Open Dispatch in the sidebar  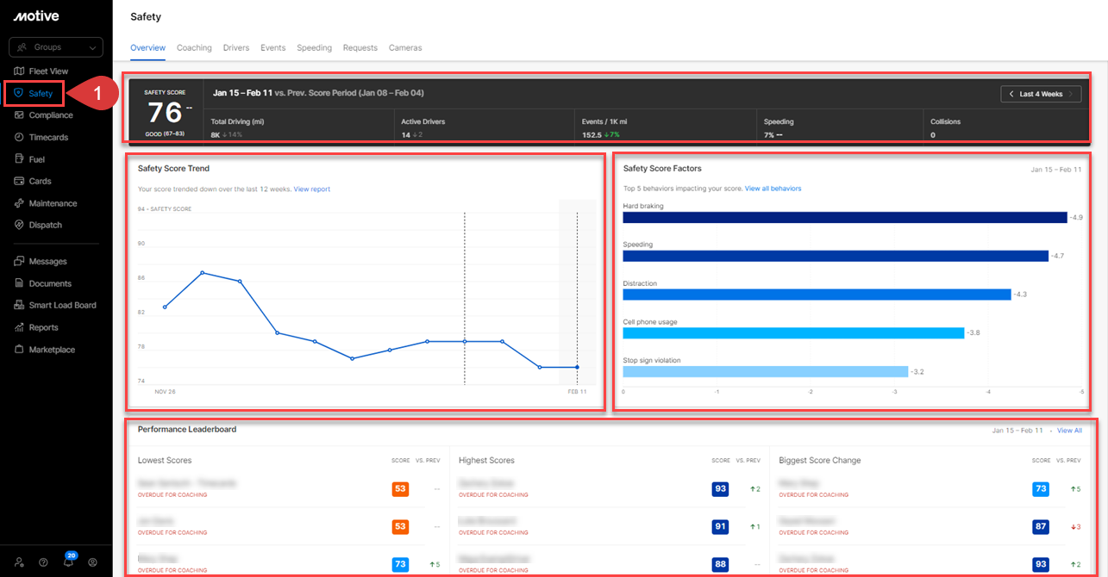pyautogui.click(x=45, y=225)
